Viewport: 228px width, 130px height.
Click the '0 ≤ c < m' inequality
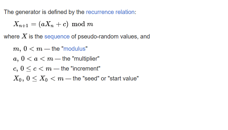[x=36, y=68]
